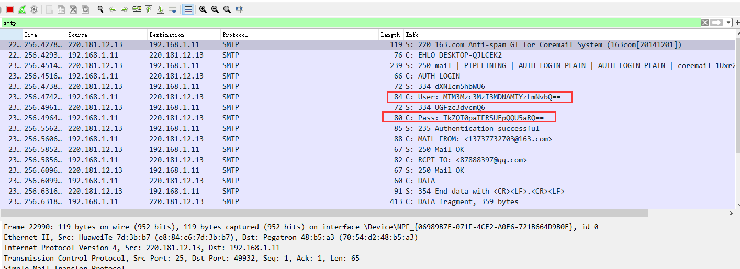
Task: Zoom out the packet text
Action: point(215,9)
